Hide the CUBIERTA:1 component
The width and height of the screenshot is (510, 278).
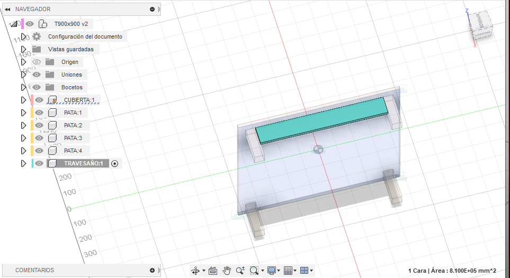[x=39, y=100]
